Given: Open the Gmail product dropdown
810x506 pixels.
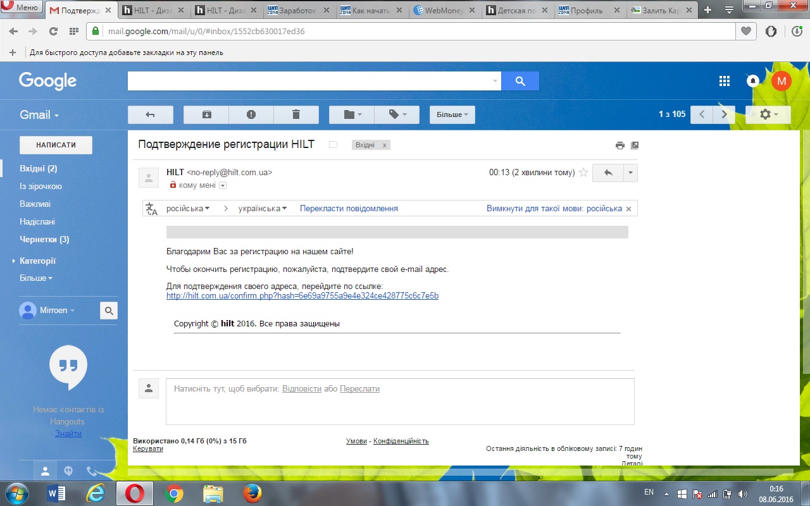Looking at the screenshot, I should (39, 114).
